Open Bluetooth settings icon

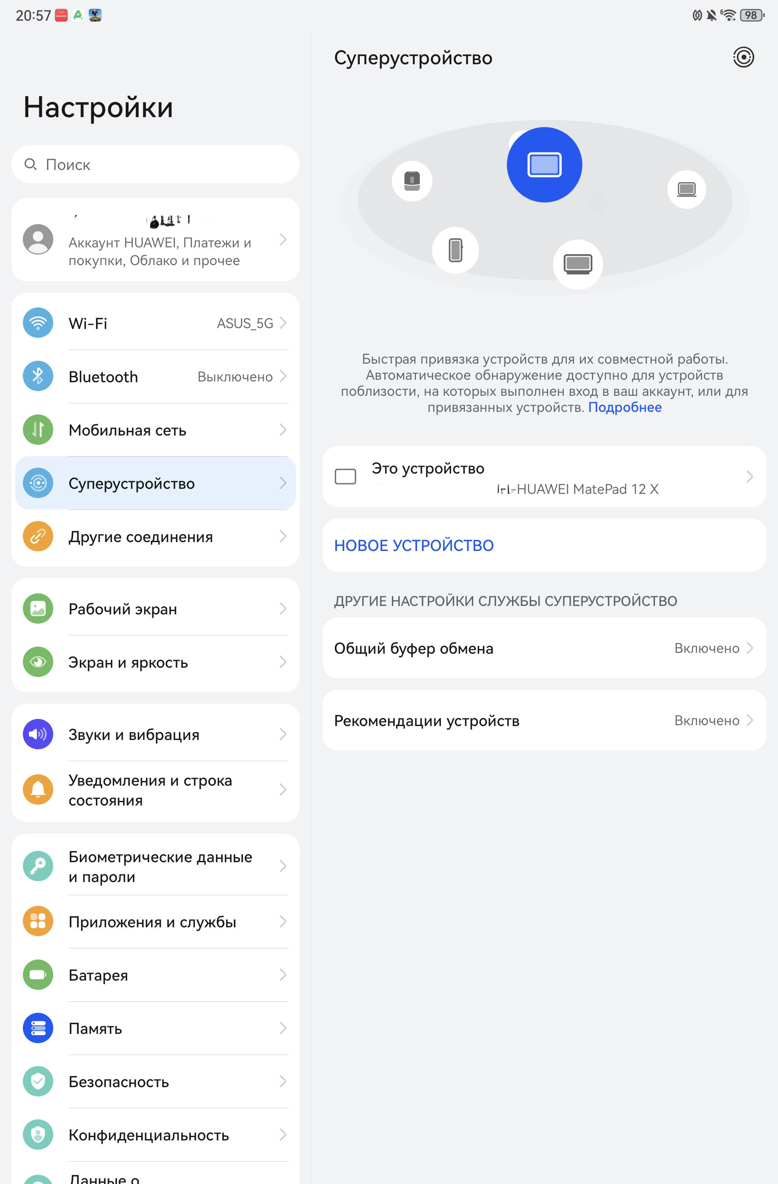tap(38, 376)
